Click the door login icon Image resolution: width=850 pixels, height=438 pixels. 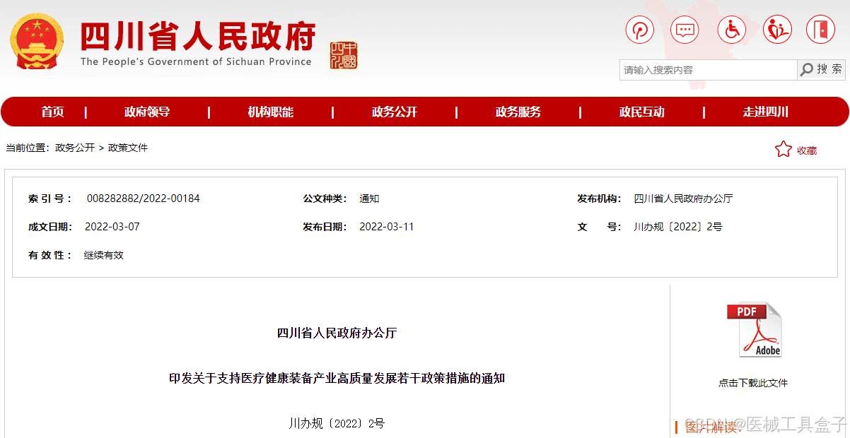pyautogui.click(x=820, y=30)
